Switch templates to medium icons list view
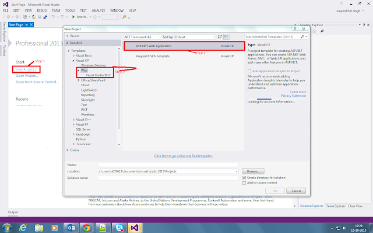Viewport: 373px width, 233px height. [x=226, y=37]
